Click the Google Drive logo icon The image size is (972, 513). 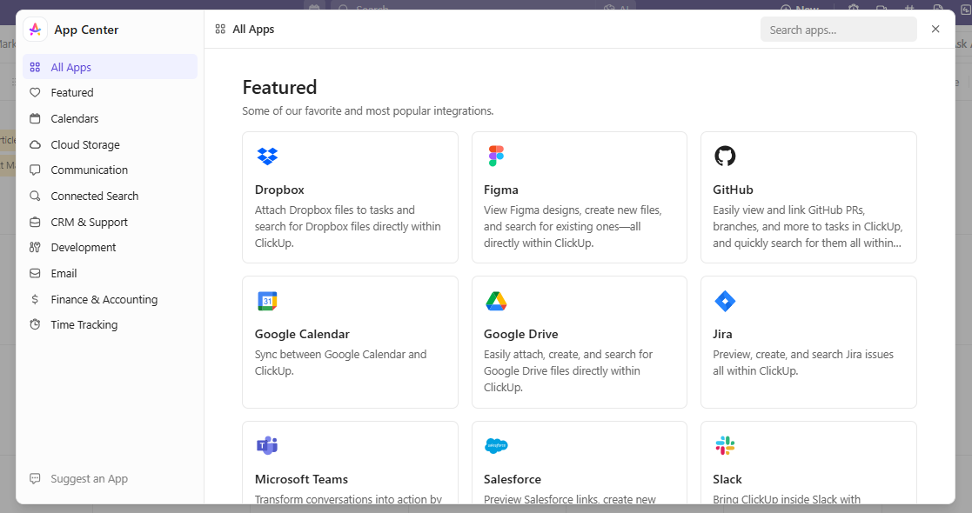click(496, 301)
